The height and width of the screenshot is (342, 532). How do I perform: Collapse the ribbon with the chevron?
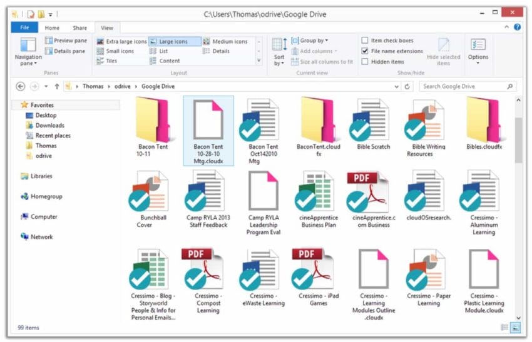coord(506,27)
